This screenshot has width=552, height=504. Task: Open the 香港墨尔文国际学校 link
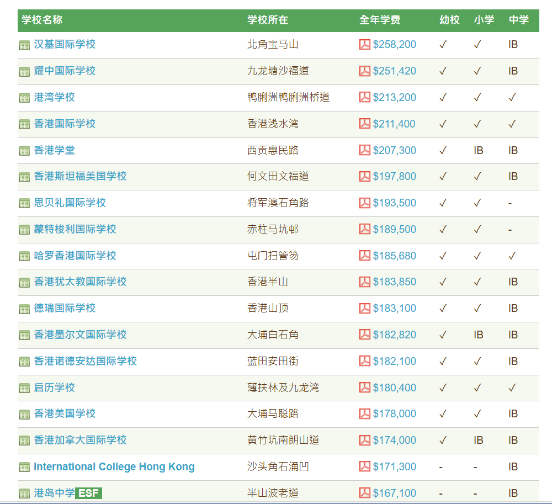(x=80, y=335)
